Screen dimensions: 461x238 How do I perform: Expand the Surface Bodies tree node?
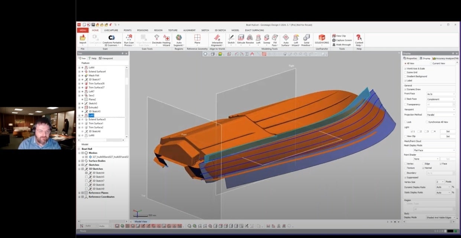(79, 161)
